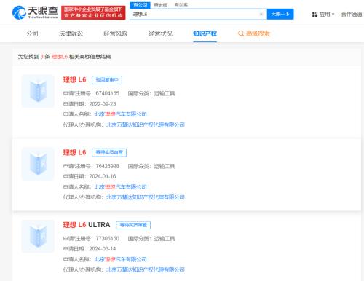The width and height of the screenshot is (364, 281).
Task: Click application date 2024-01-16
Action: (x=103, y=176)
